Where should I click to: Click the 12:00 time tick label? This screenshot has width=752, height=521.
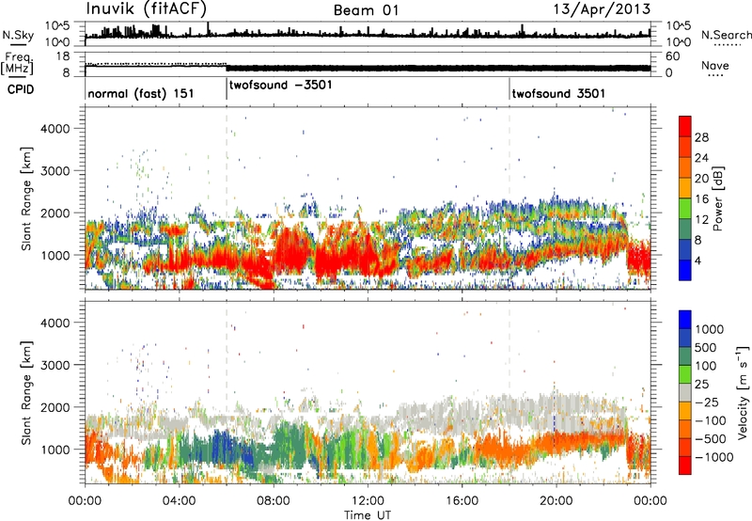[368, 501]
